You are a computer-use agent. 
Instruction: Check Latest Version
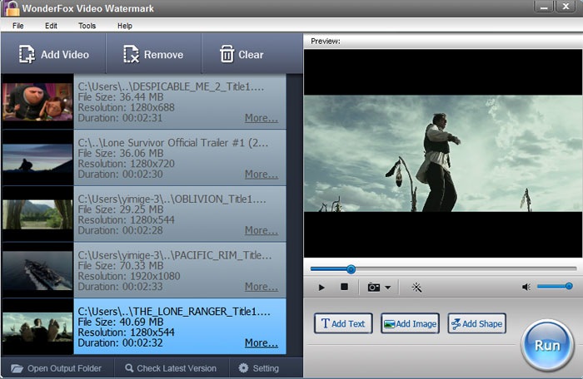(x=171, y=368)
